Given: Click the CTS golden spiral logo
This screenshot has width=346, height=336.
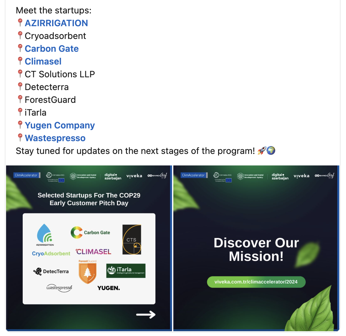Looking at the screenshot, I should 132,240.
